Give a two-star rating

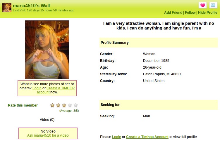coord(58,105)
